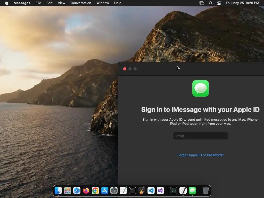264x198 pixels.
Task: Open Finder from the dock
Action: (x=58, y=191)
